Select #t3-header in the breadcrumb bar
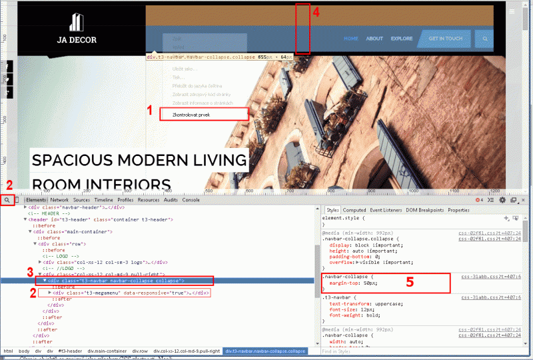 [x=70, y=351]
